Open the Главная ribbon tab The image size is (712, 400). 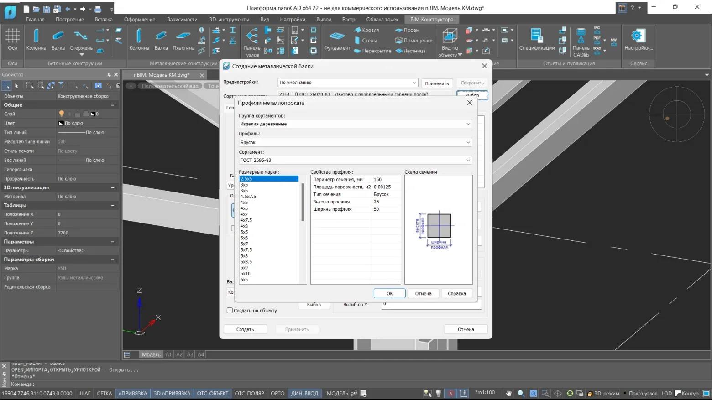pos(35,20)
